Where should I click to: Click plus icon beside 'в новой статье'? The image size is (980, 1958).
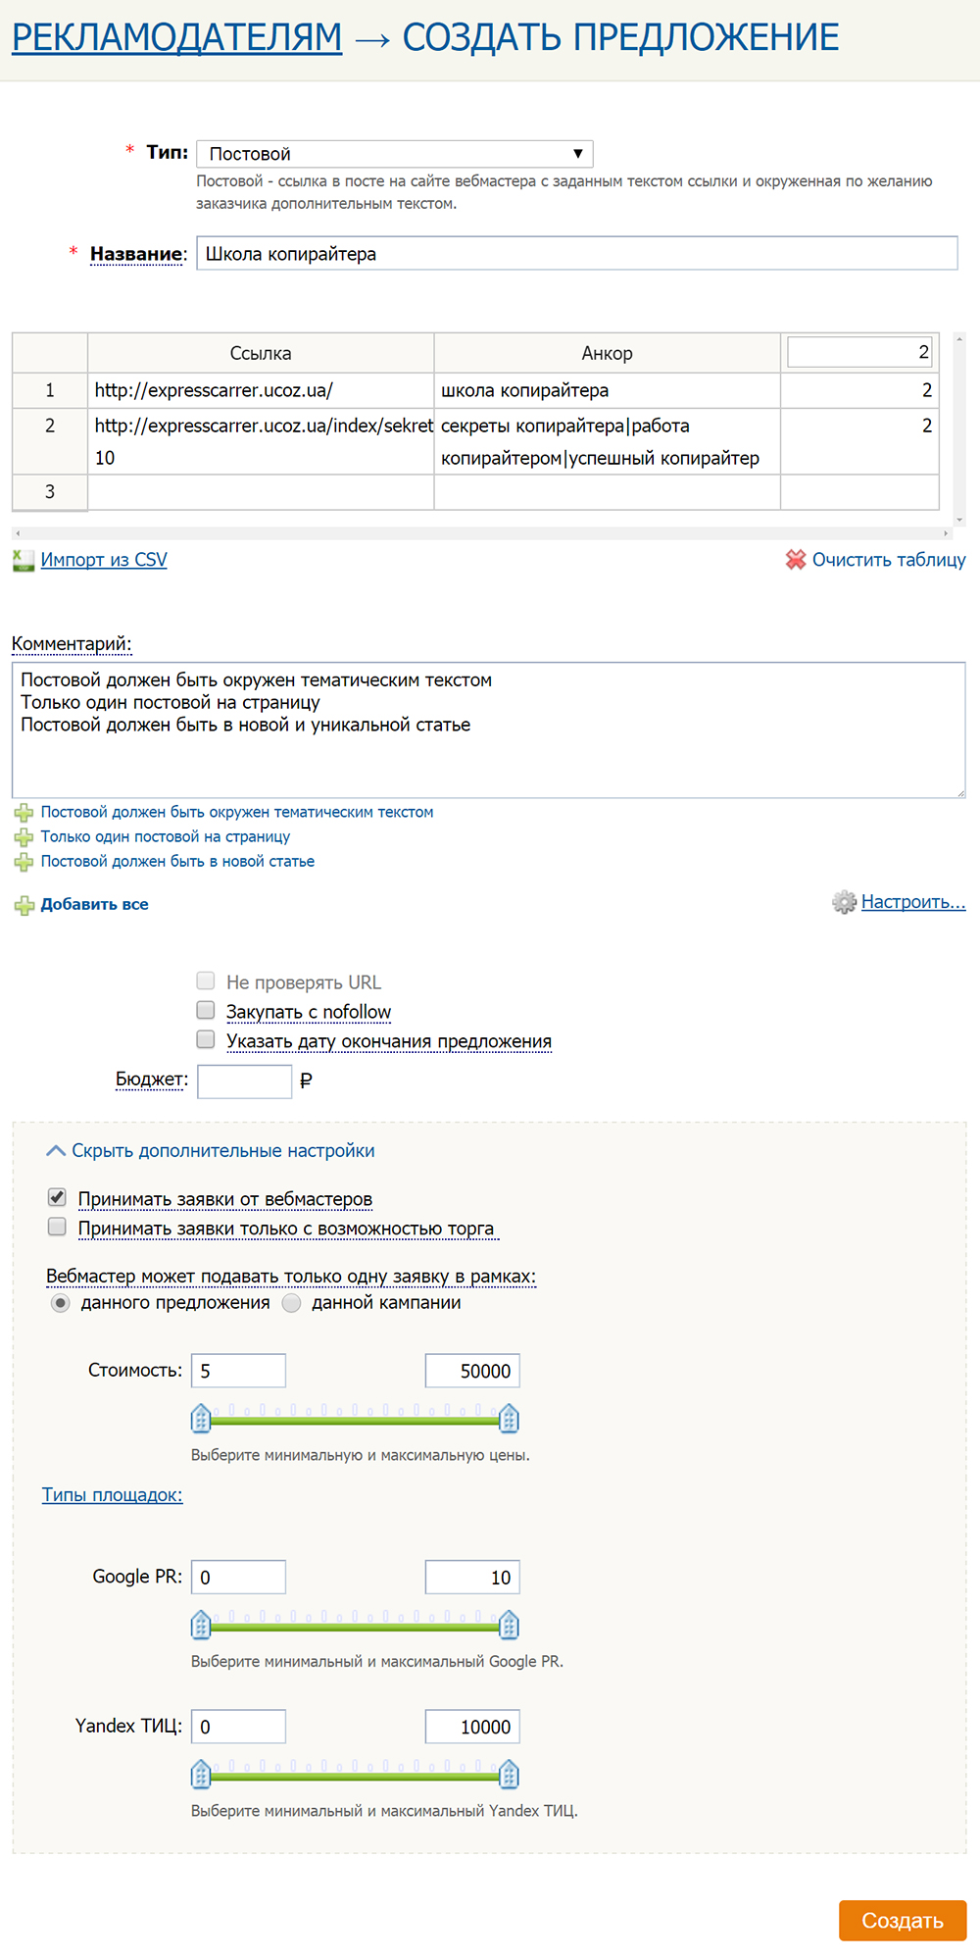click(24, 862)
